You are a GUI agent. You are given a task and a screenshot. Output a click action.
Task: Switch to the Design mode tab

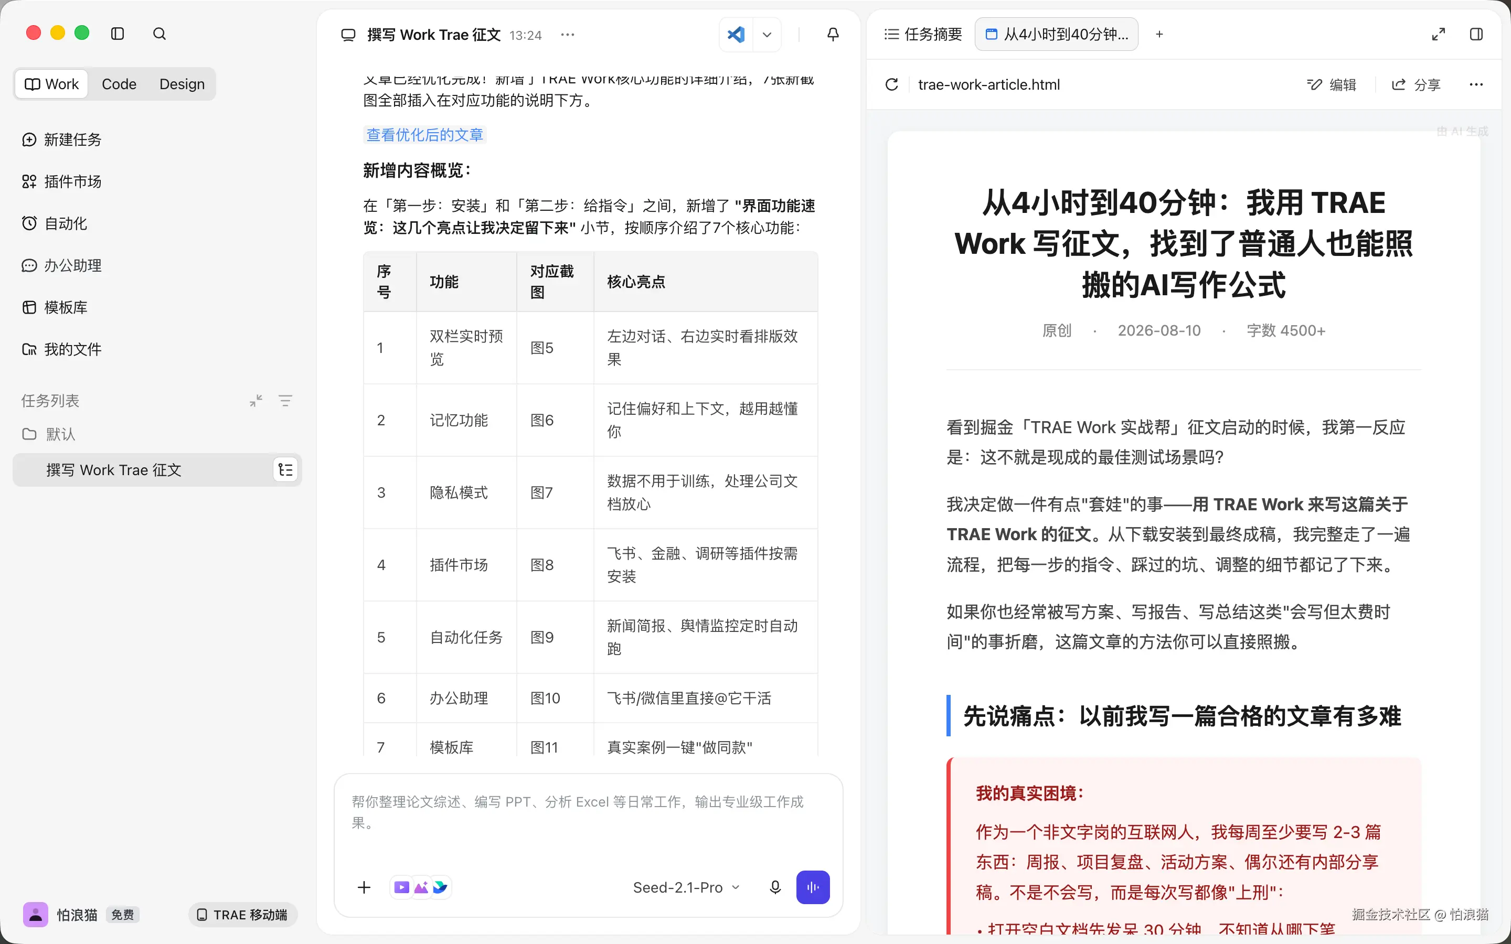point(182,84)
